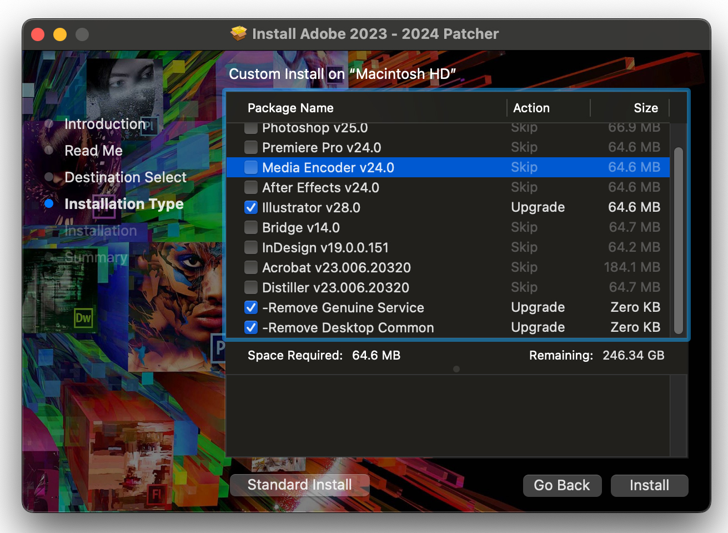728x533 pixels.
Task: Click the Go Back button
Action: point(562,485)
